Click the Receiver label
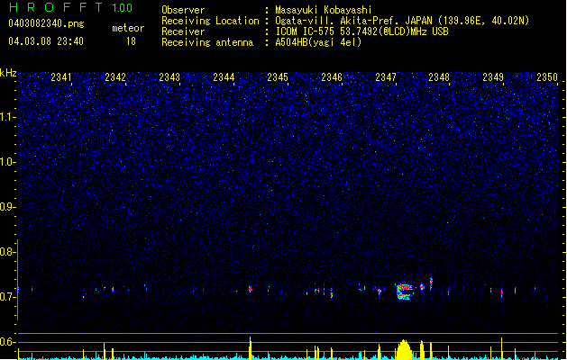567x360 pixels. (183, 31)
